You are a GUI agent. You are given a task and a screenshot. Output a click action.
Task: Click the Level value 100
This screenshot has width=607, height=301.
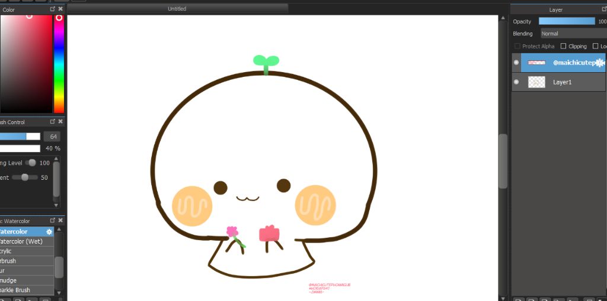click(x=44, y=163)
